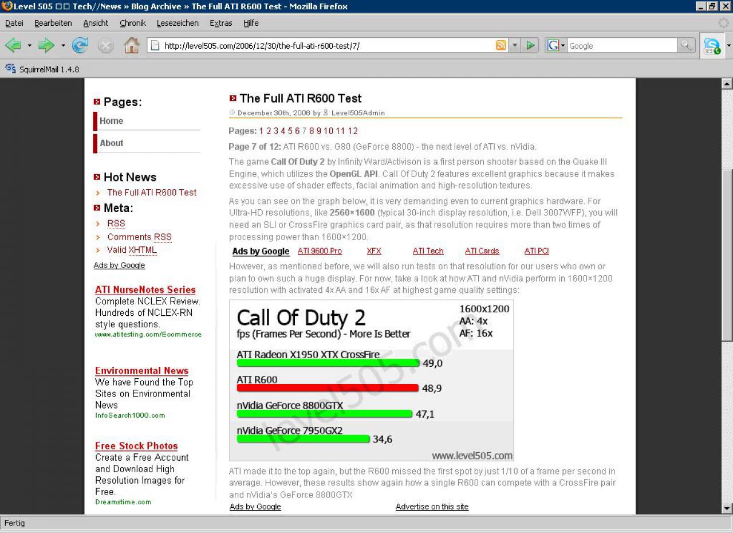Screen dimensions: 733x533
Task: Click the URL address field
Action: [x=321, y=46]
